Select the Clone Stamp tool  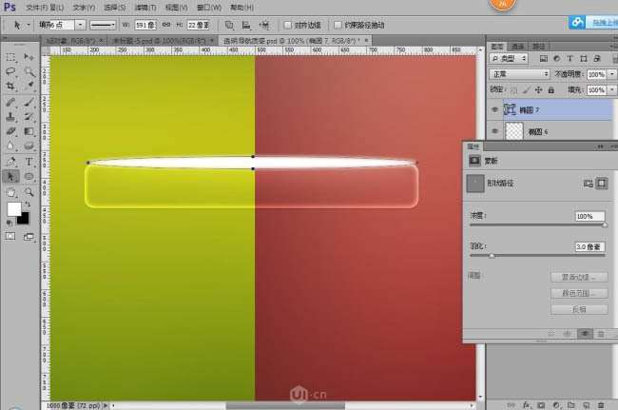(x=10, y=117)
